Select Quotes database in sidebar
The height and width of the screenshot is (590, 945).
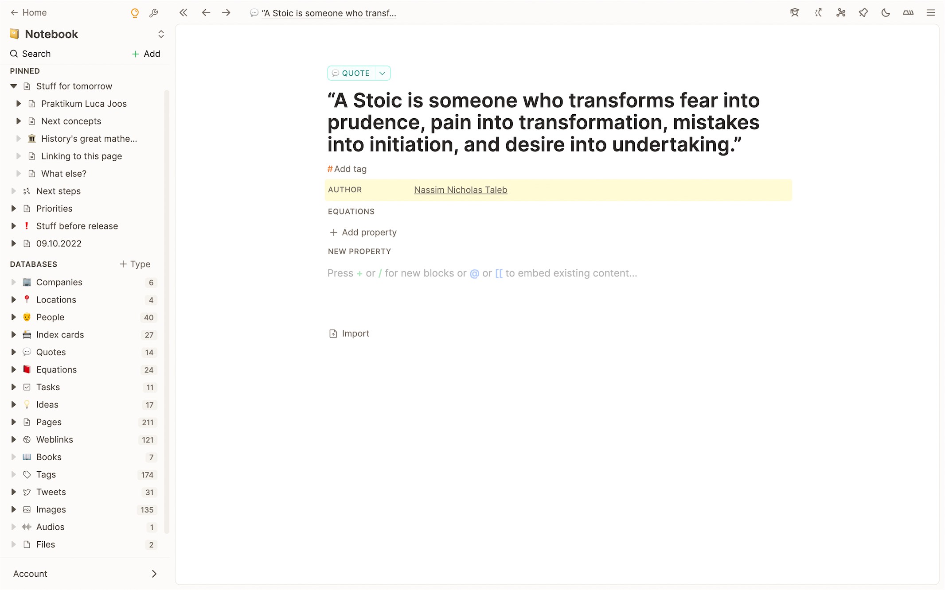click(x=51, y=351)
